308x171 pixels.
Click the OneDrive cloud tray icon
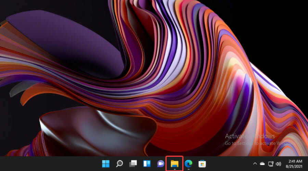[x=262, y=164]
